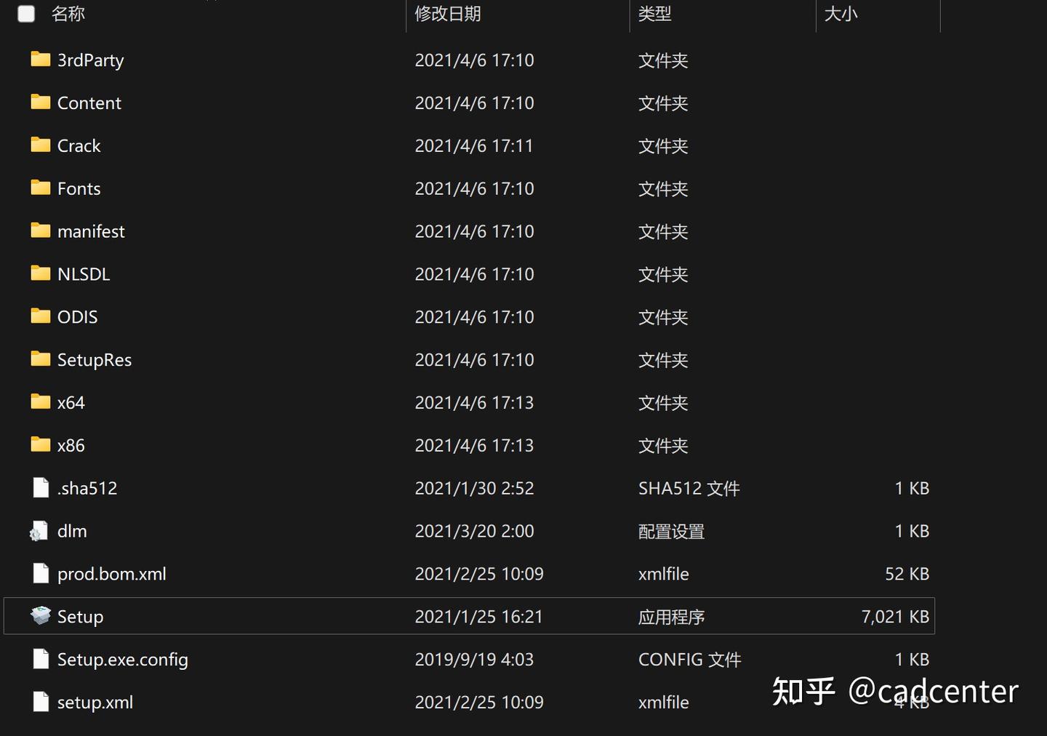Click the 文件夹 type cell for NLSDL

pyautogui.click(x=663, y=274)
